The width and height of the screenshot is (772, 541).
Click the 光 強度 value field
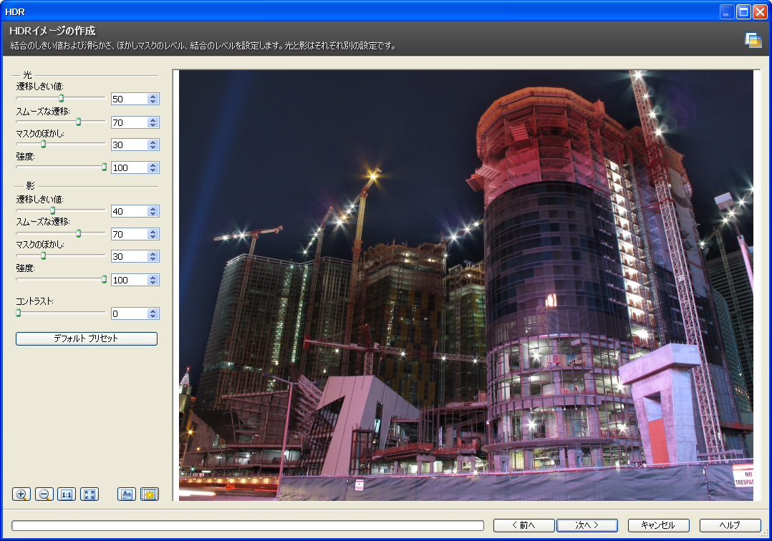pyautogui.click(x=128, y=167)
